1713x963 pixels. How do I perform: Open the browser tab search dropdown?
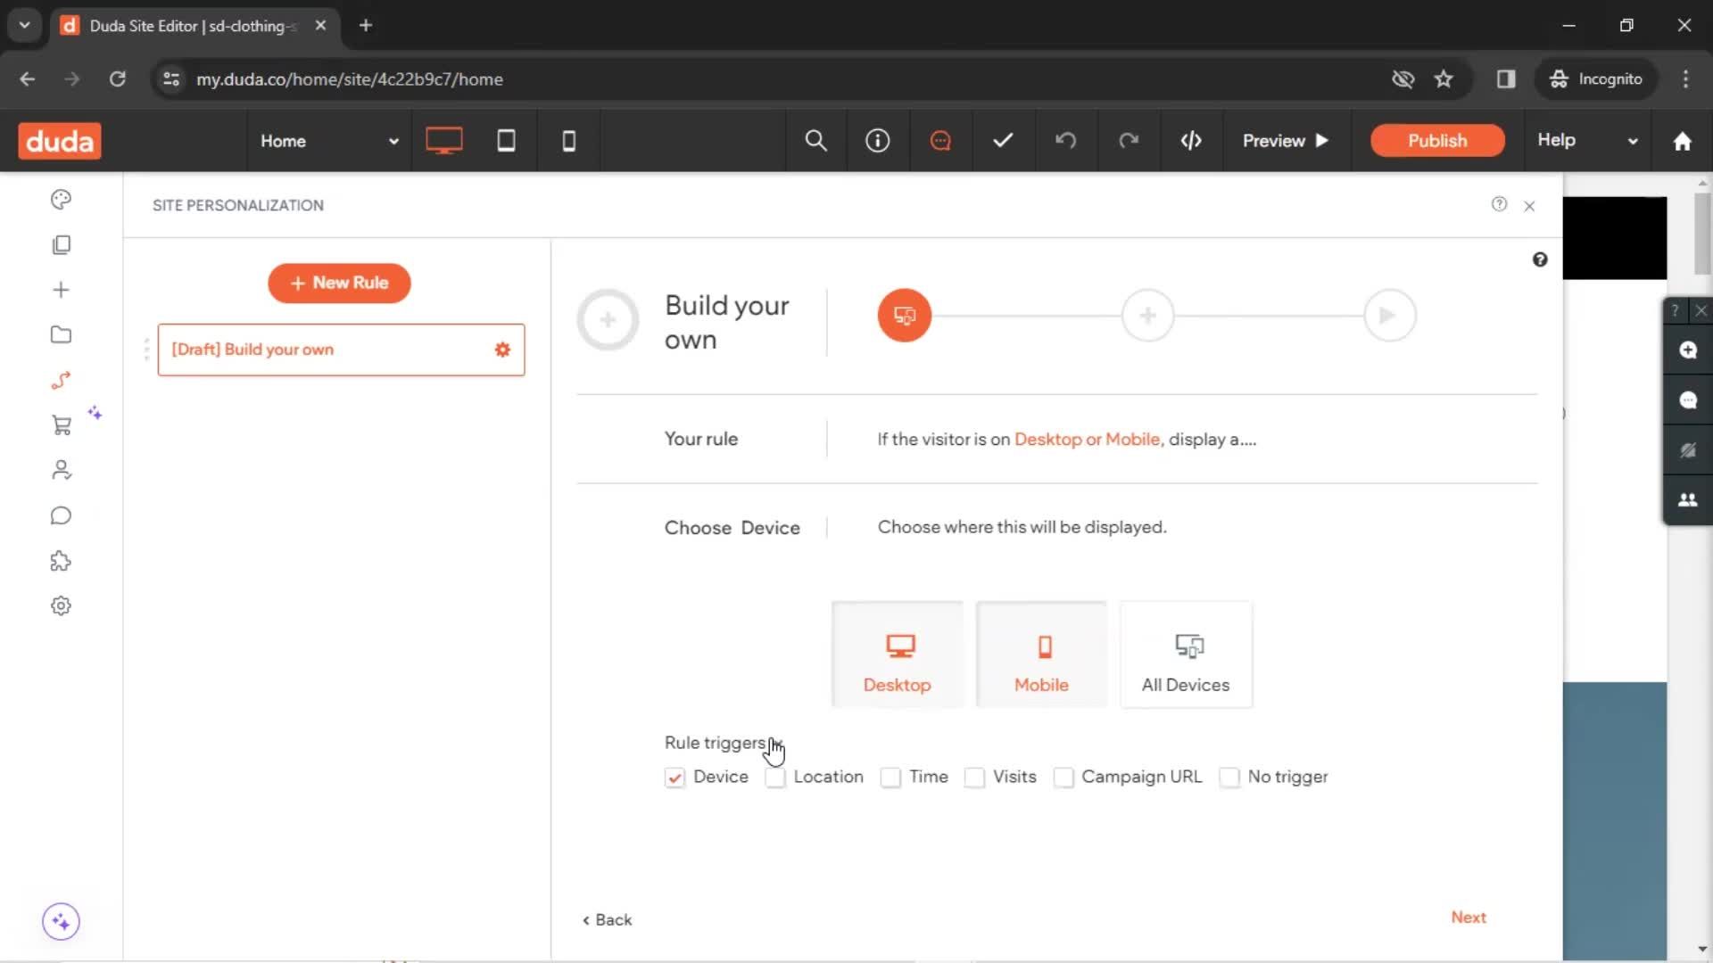24,25
